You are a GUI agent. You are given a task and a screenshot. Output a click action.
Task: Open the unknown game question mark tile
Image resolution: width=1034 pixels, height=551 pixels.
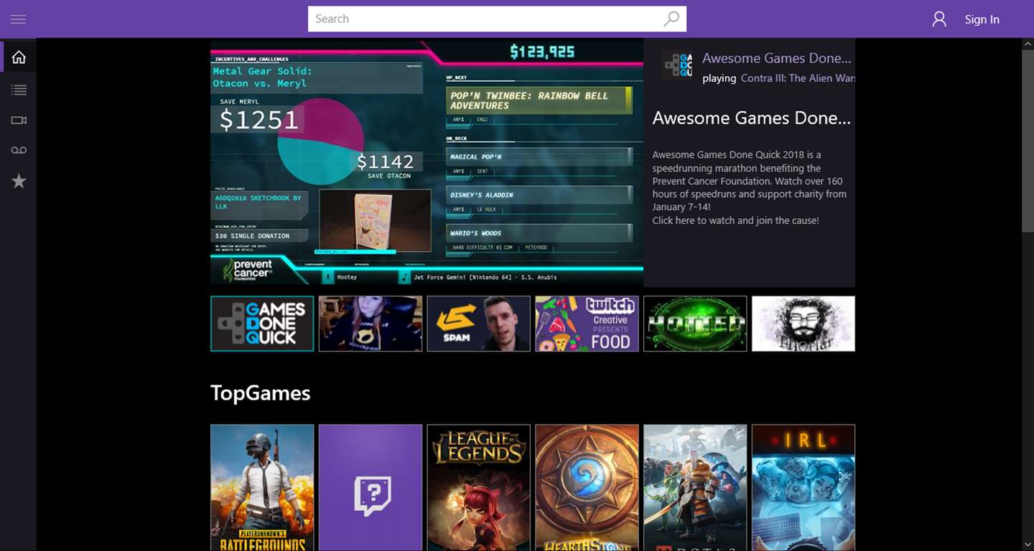(371, 487)
